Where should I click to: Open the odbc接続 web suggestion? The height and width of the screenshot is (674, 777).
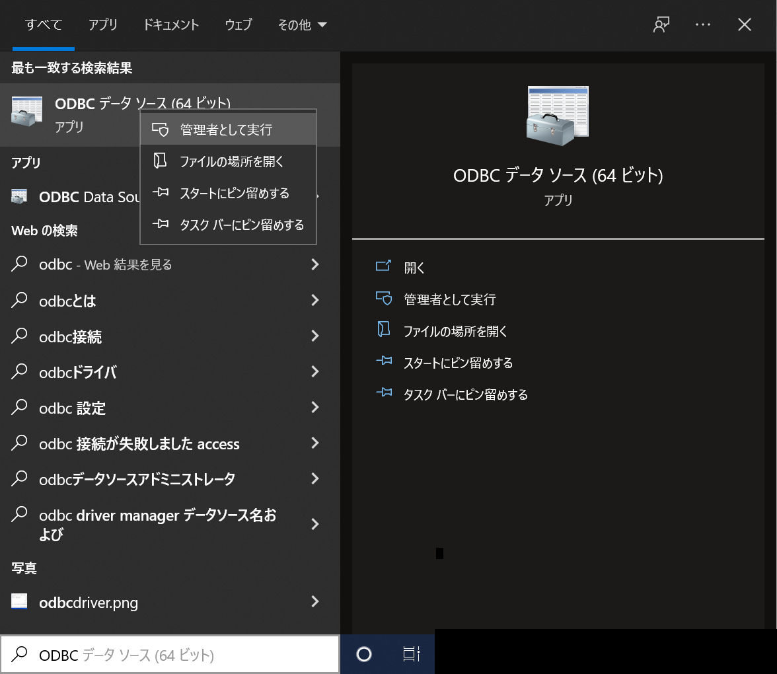coord(170,336)
